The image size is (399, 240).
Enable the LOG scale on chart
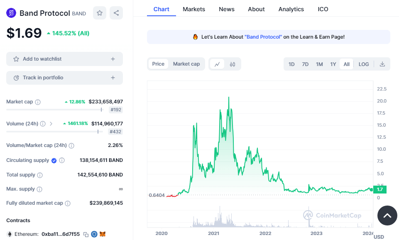[363, 64]
